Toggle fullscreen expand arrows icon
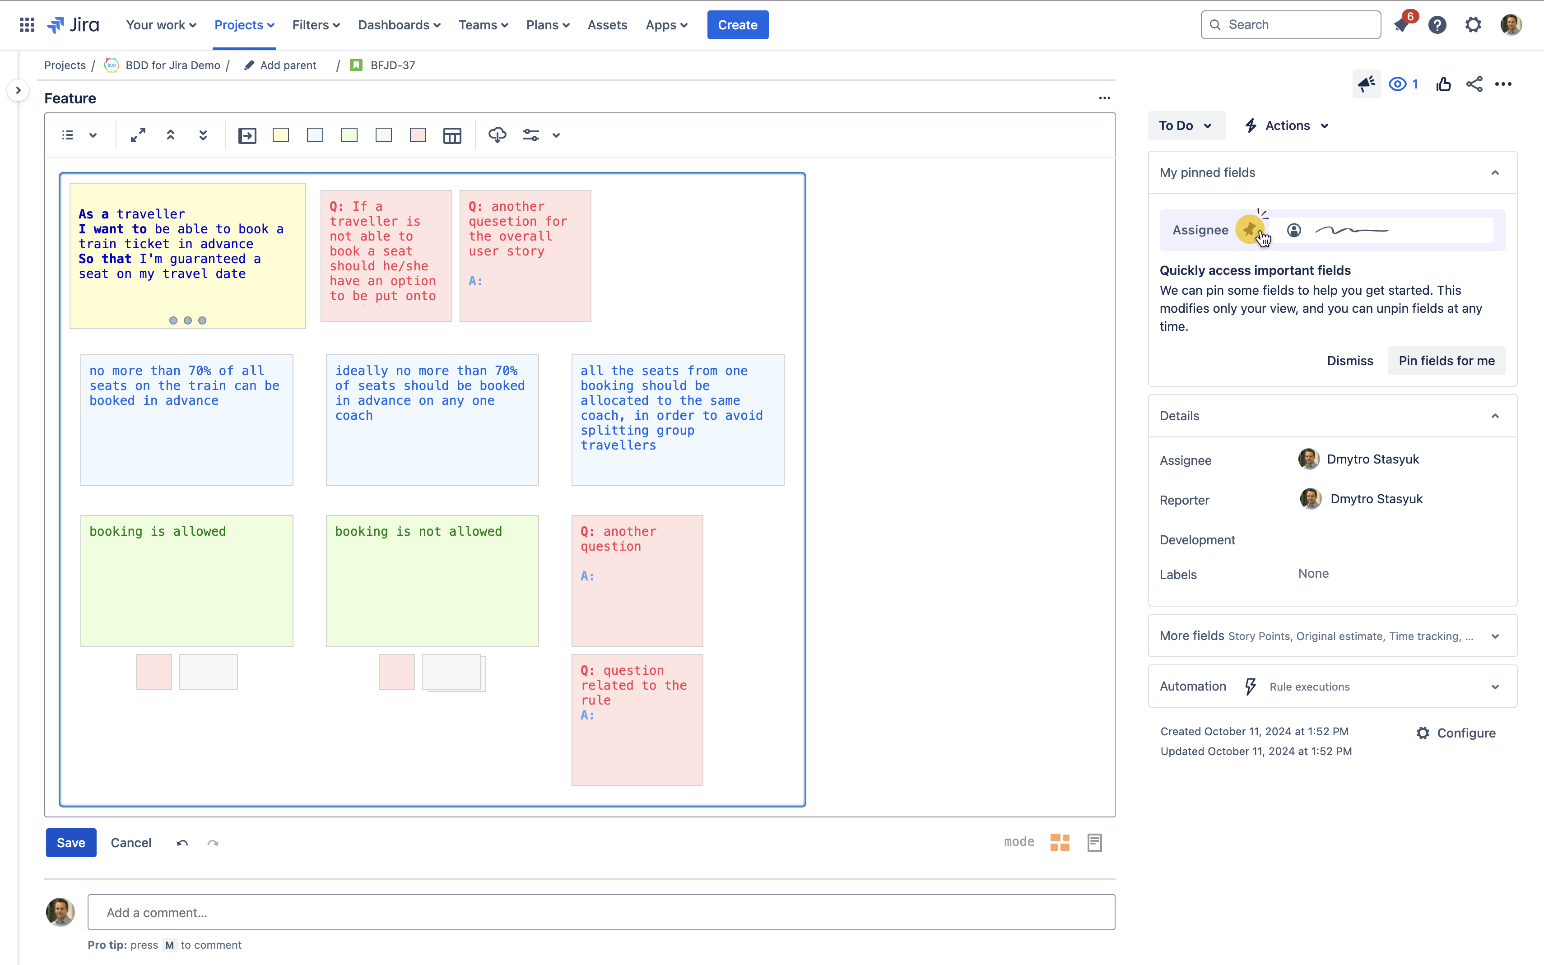 [x=138, y=135]
